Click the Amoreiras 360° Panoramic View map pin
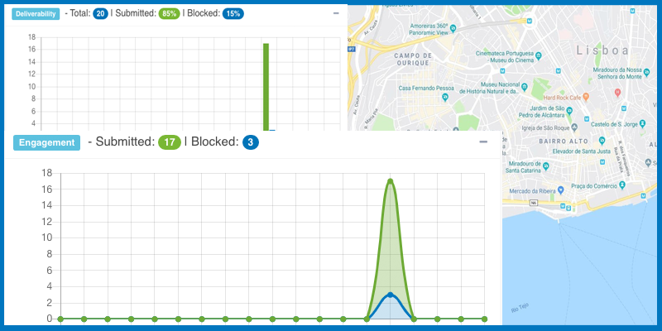This screenshot has height=331, width=662. pos(453,28)
